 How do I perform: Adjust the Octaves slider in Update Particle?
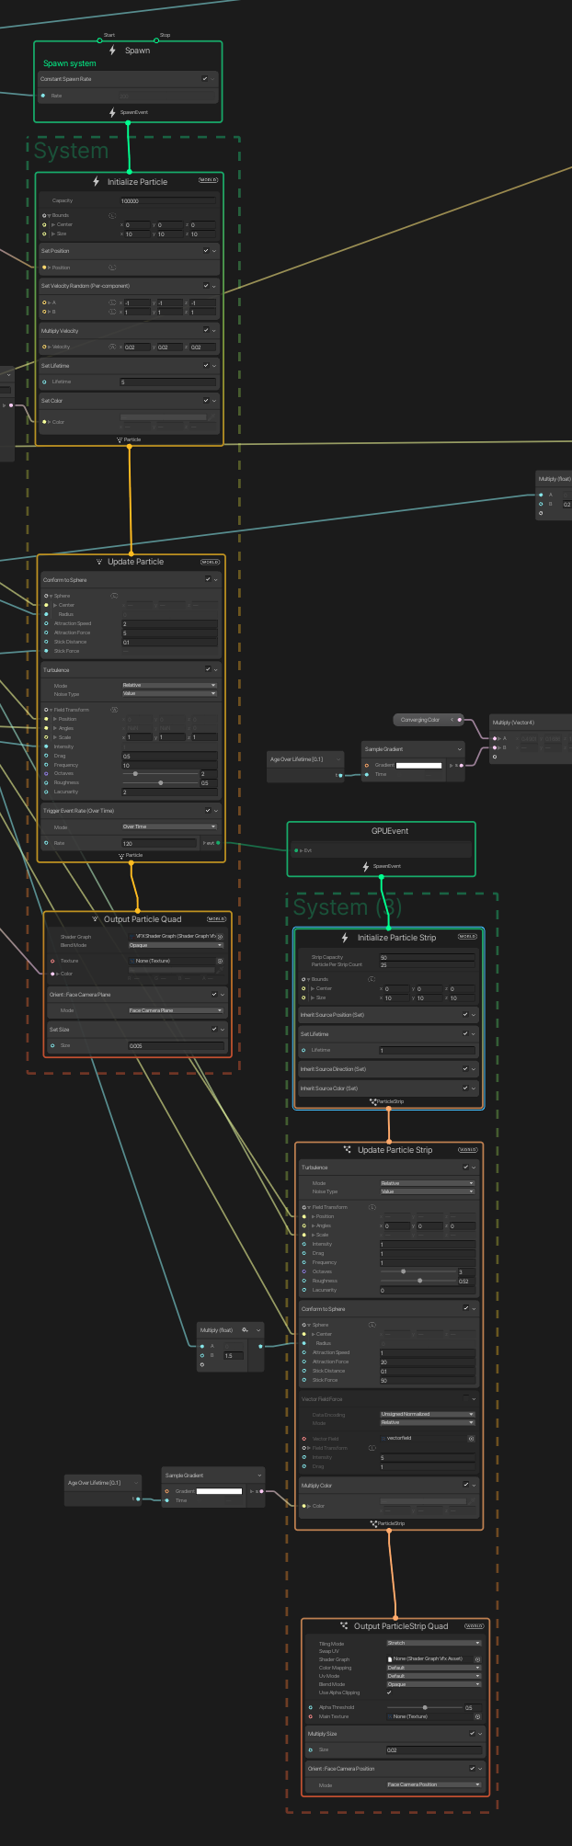point(160,774)
